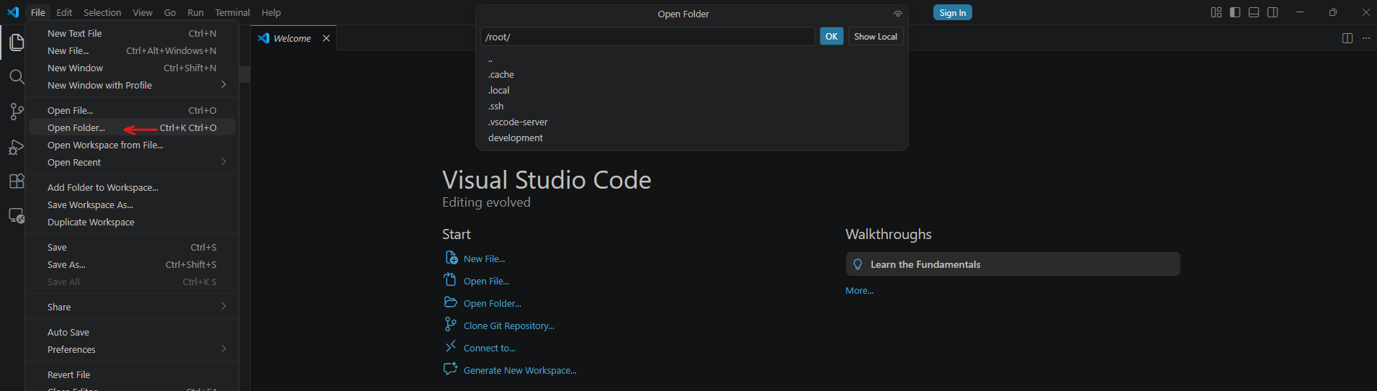
Task: Click the Generate New Workspace icon
Action: click(451, 369)
